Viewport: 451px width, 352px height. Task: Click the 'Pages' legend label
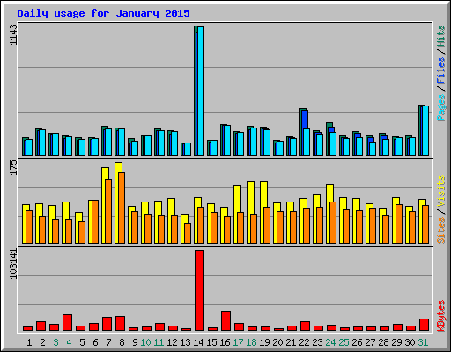(x=441, y=107)
